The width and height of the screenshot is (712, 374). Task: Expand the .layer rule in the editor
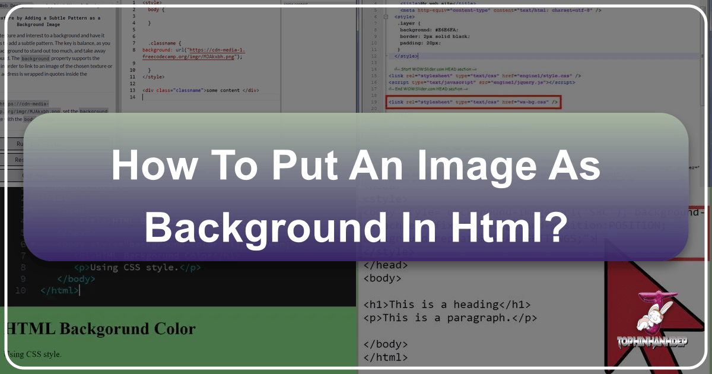409,23
